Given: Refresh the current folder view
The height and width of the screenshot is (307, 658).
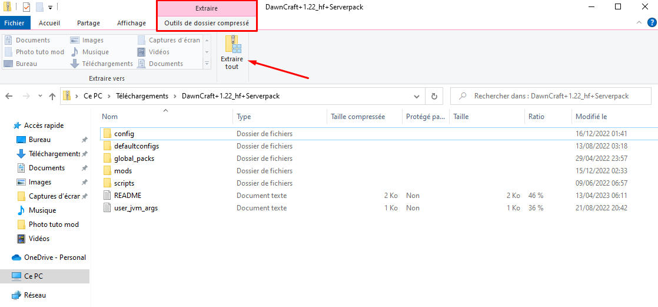Looking at the screenshot, I should point(434,96).
